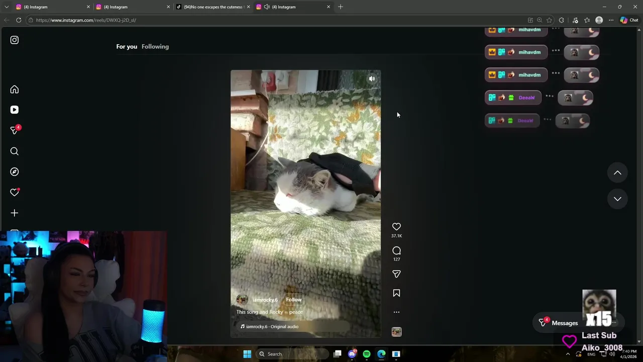The width and height of the screenshot is (643, 362).
Task: Switch to TikTok No one escapes tab
Action: point(213,7)
